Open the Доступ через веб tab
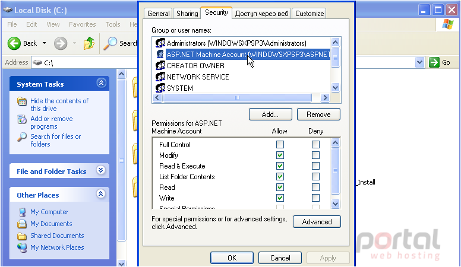Screen dimensions: 461x267 pyautogui.click(x=261, y=14)
